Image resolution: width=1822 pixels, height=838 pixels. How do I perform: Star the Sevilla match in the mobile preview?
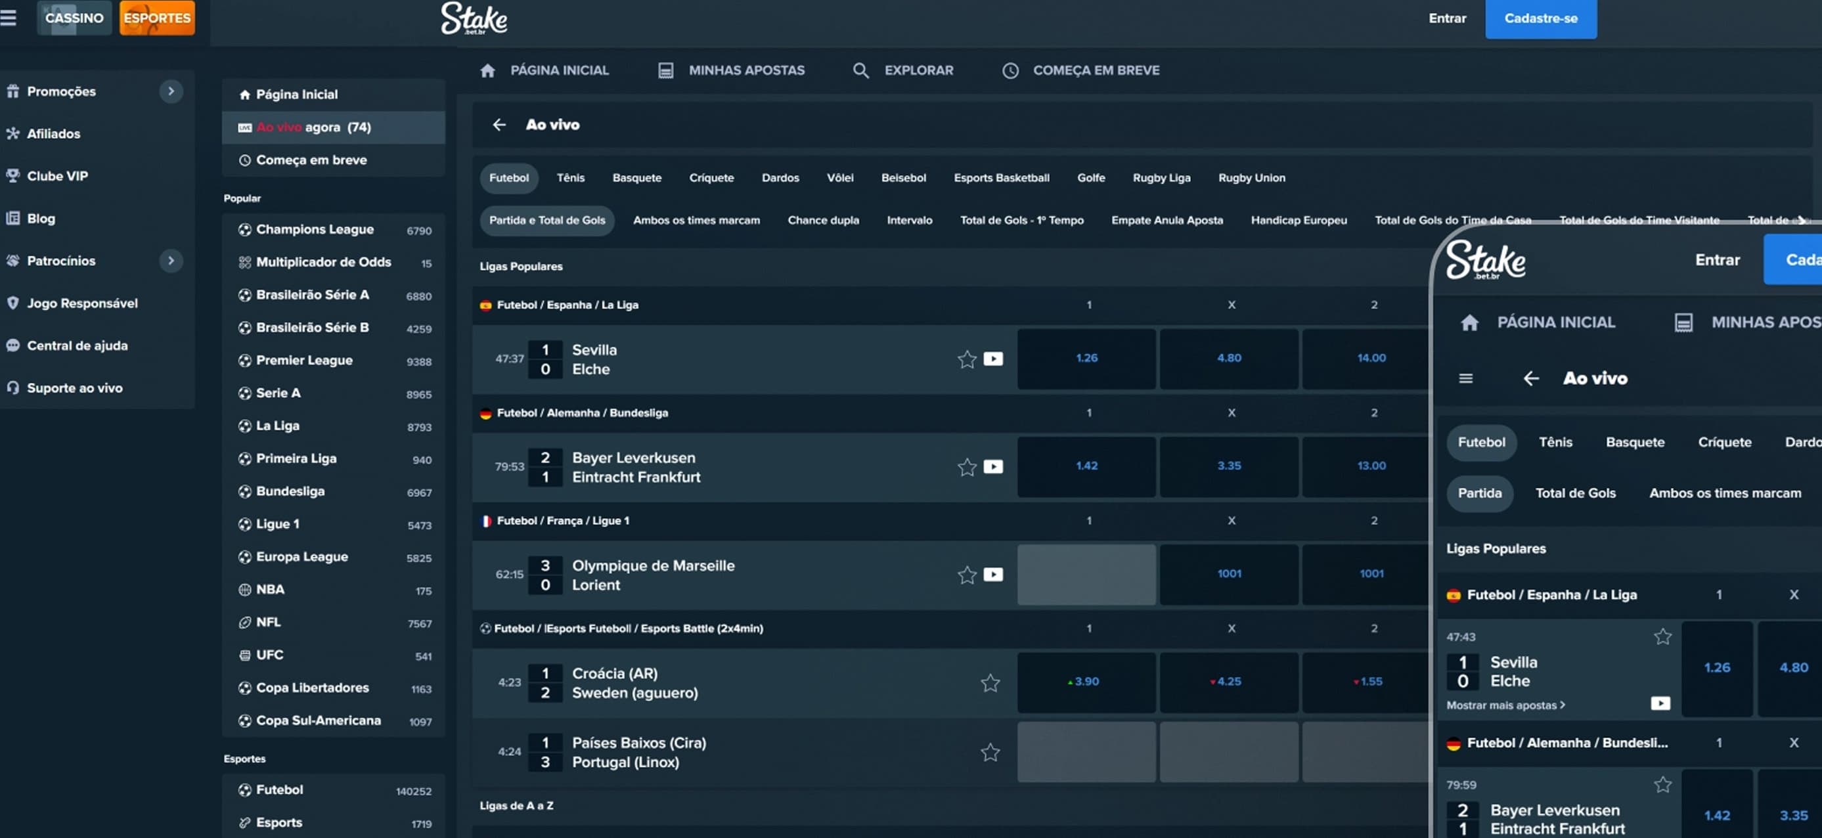pos(1663,636)
